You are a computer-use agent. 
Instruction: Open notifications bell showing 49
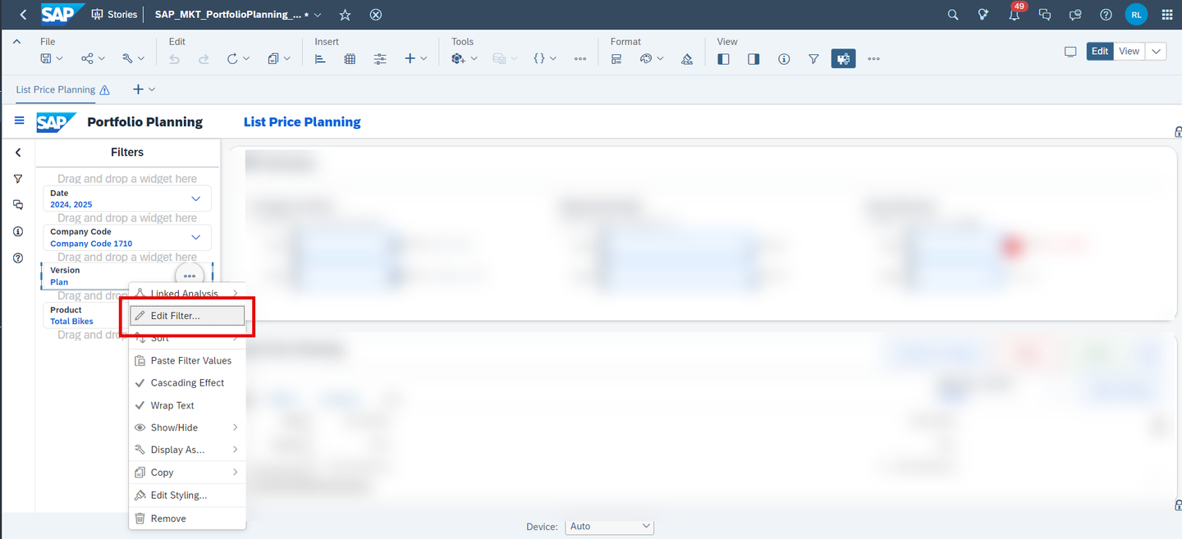[1015, 14]
